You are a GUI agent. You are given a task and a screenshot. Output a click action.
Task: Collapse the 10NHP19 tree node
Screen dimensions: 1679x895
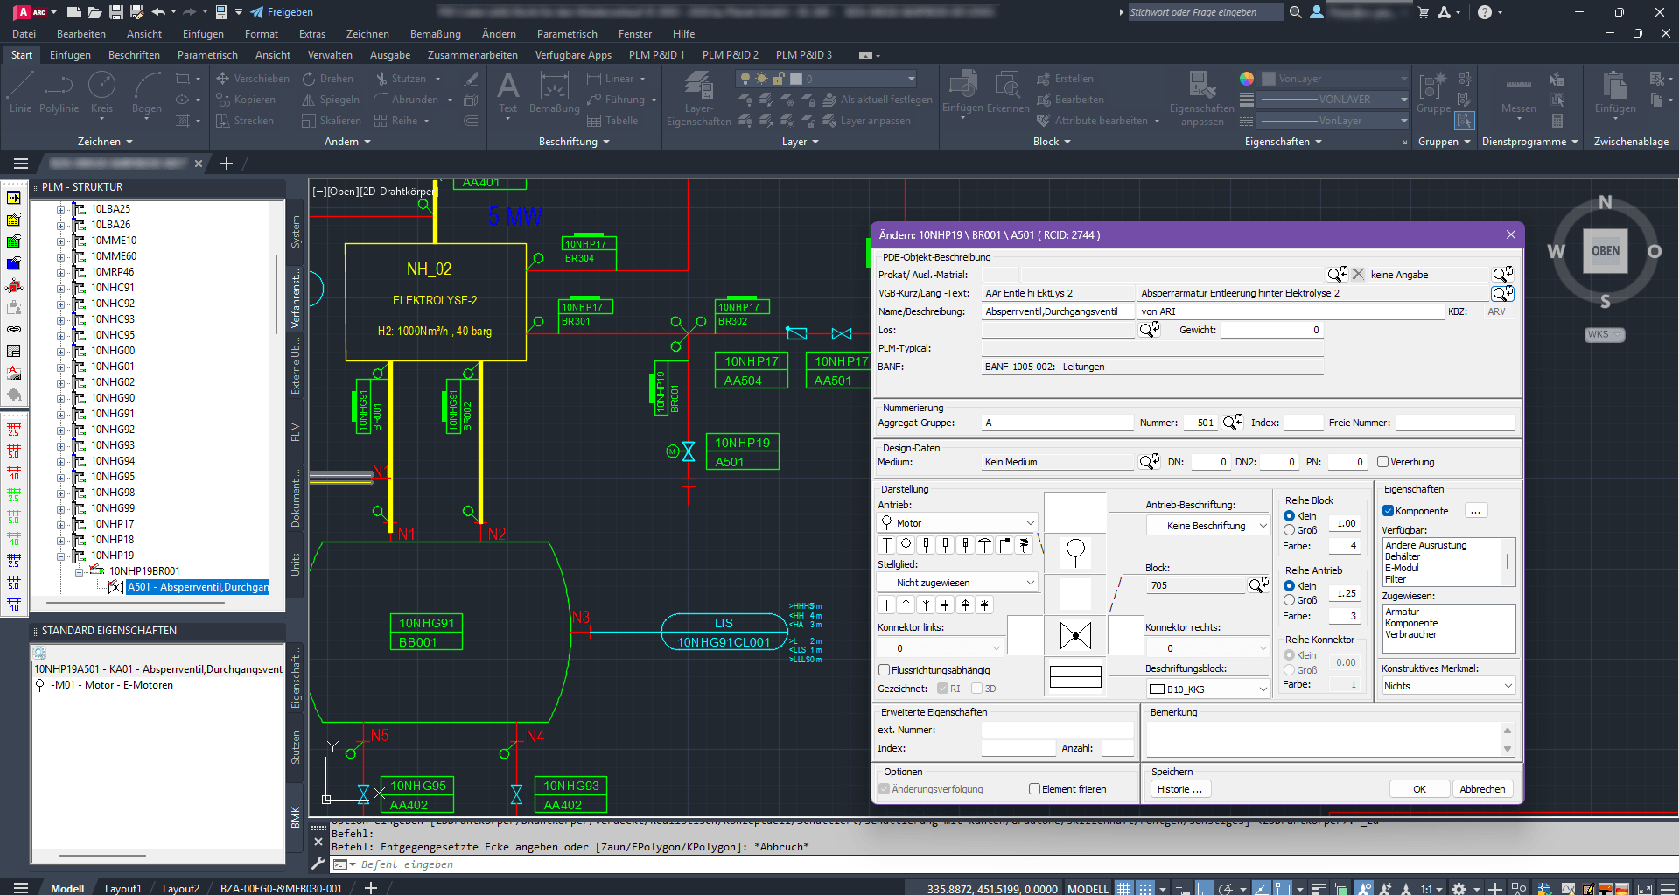(60, 556)
